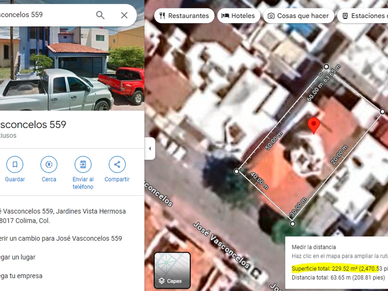
Task: Click the Vasconcelos 559 place title
Action: (x=33, y=124)
